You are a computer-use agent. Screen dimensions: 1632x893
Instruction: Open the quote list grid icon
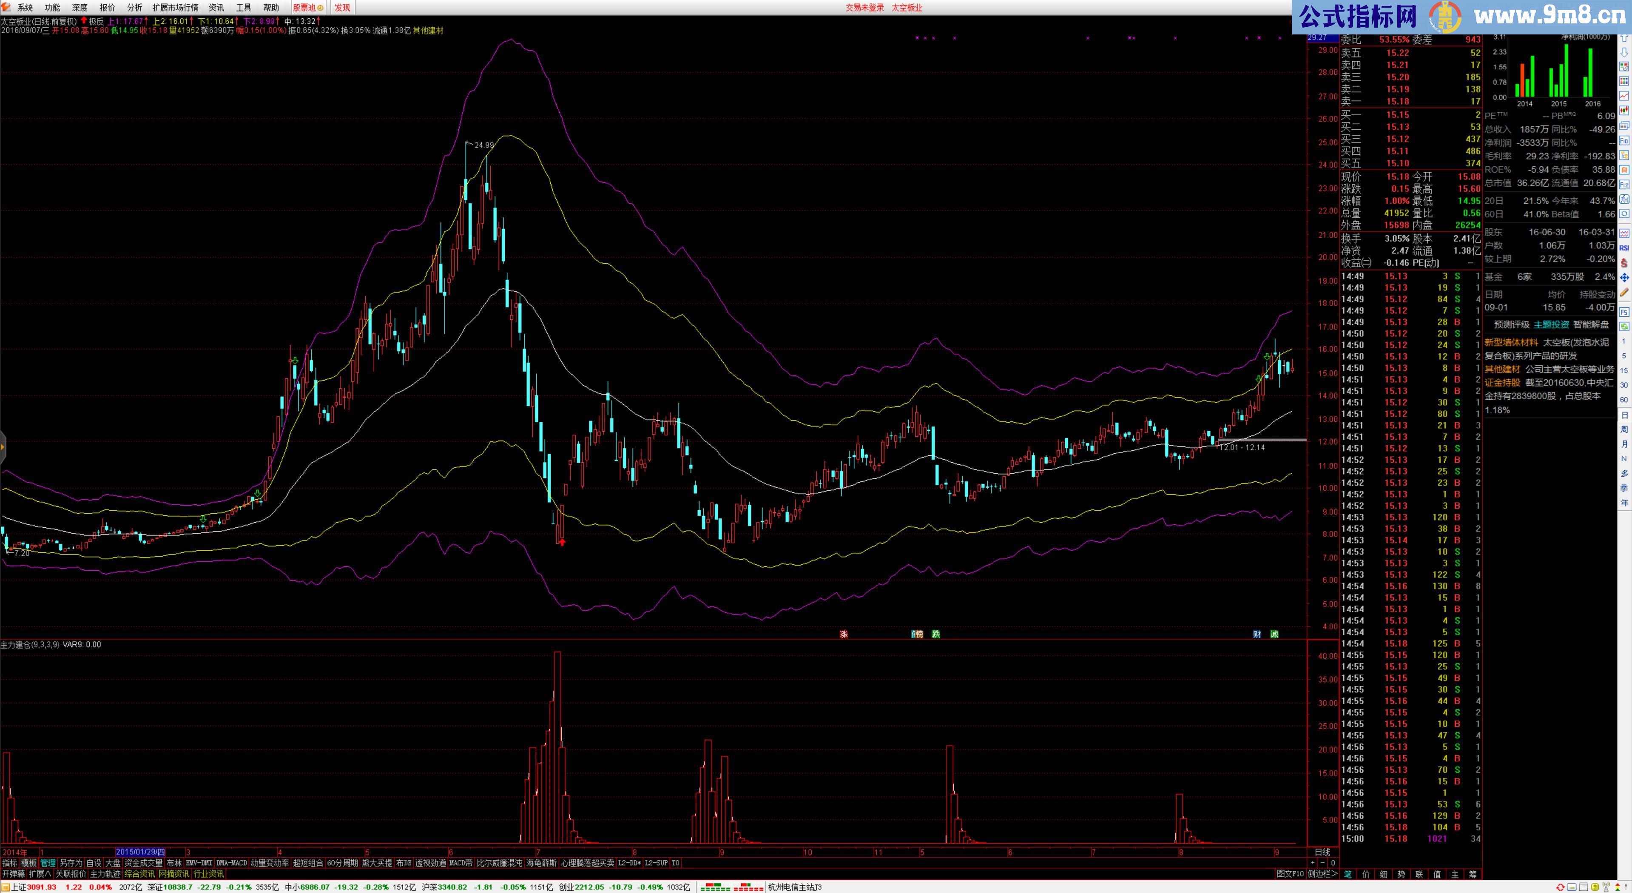pyautogui.click(x=1624, y=81)
